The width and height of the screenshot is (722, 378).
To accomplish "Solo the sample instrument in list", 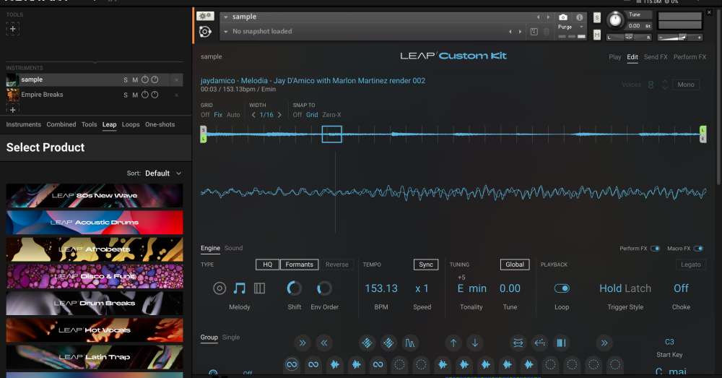I will (x=126, y=80).
